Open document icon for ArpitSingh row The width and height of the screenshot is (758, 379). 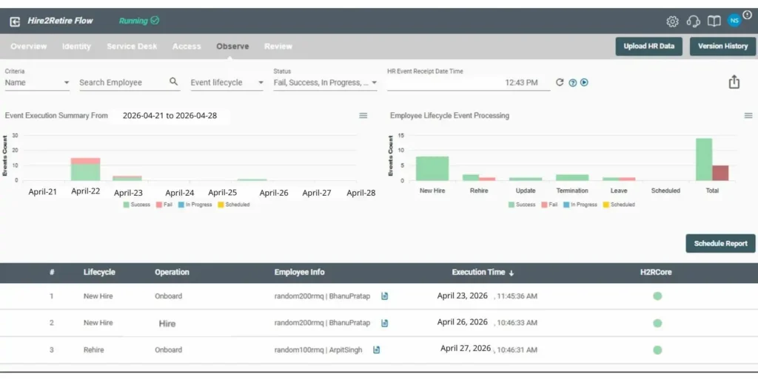pyautogui.click(x=377, y=350)
